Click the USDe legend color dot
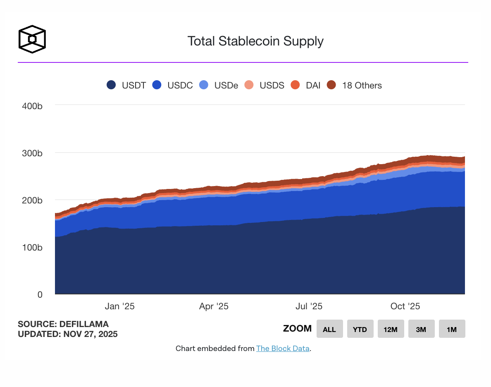Viewport: 491px width, 387px height. click(x=203, y=85)
